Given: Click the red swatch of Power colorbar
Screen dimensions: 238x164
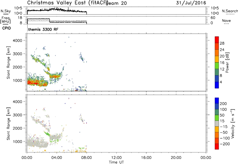Looking at the screenshot, I should coord(217,40).
